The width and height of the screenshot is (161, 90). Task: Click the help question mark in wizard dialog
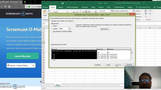tap(128, 14)
